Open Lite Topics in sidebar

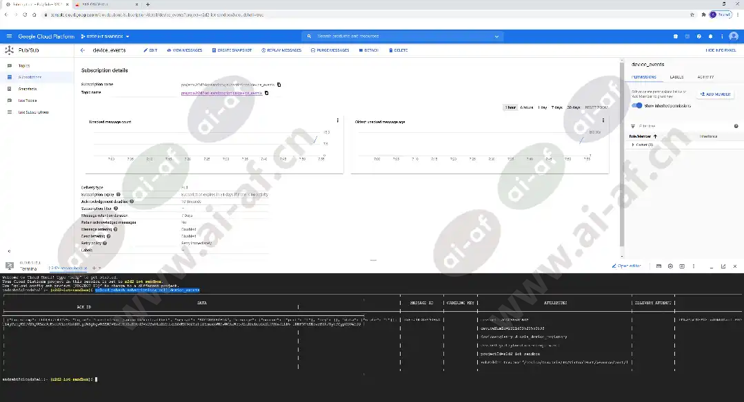[27, 100]
